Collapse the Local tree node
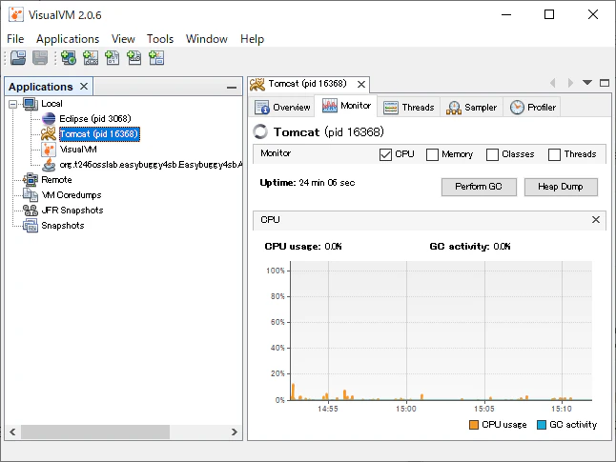Viewport: 616px width, 462px height. click(x=13, y=104)
